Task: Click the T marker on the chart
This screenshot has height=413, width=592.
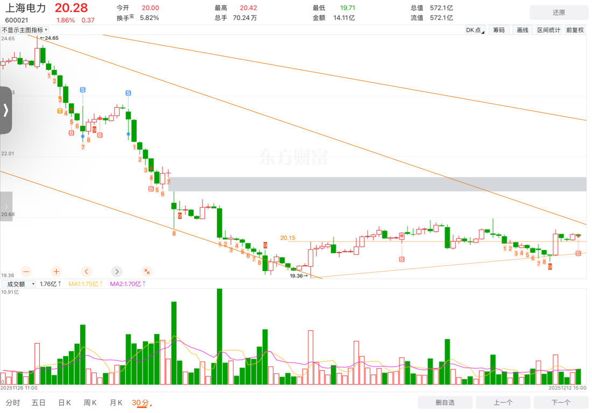Action: (x=60, y=111)
